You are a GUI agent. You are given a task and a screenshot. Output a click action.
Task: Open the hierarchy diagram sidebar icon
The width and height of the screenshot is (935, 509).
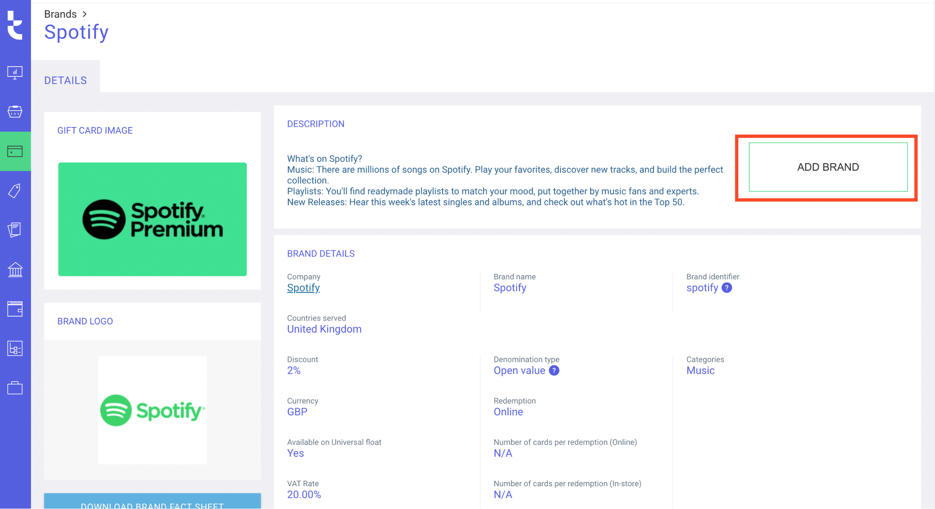click(15, 348)
